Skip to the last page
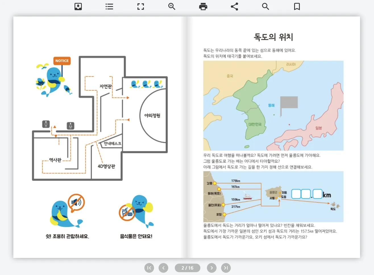The height and width of the screenshot is (275, 374). click(226, 268)
